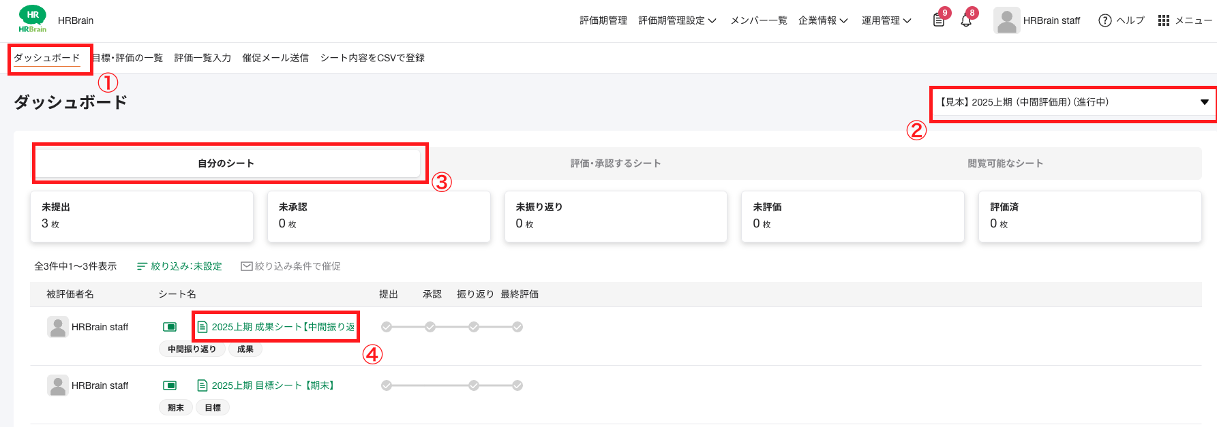Image resolution: width=1217 pixels, height=427 pixels.
Task: Click the メニュー grid icon
Action: pos(1163,20)
